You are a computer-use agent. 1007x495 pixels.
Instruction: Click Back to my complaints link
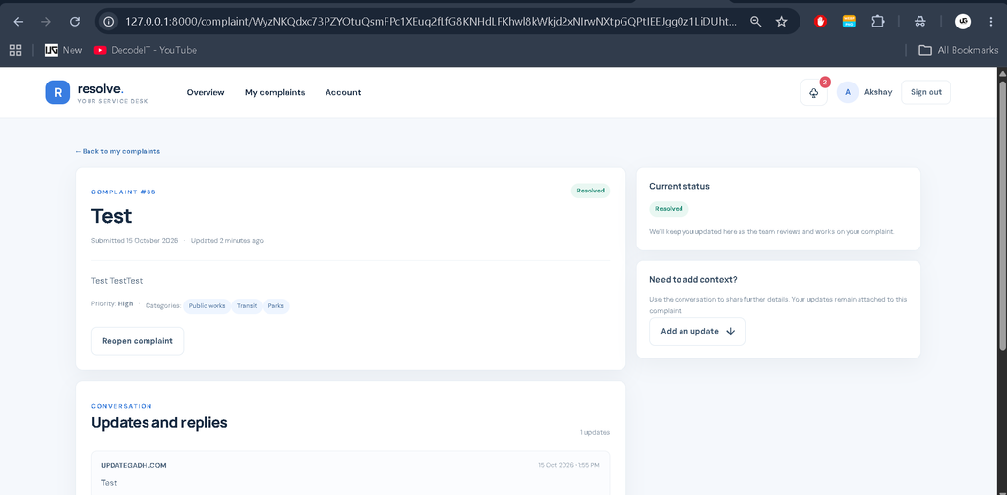[x=118, y=151]
